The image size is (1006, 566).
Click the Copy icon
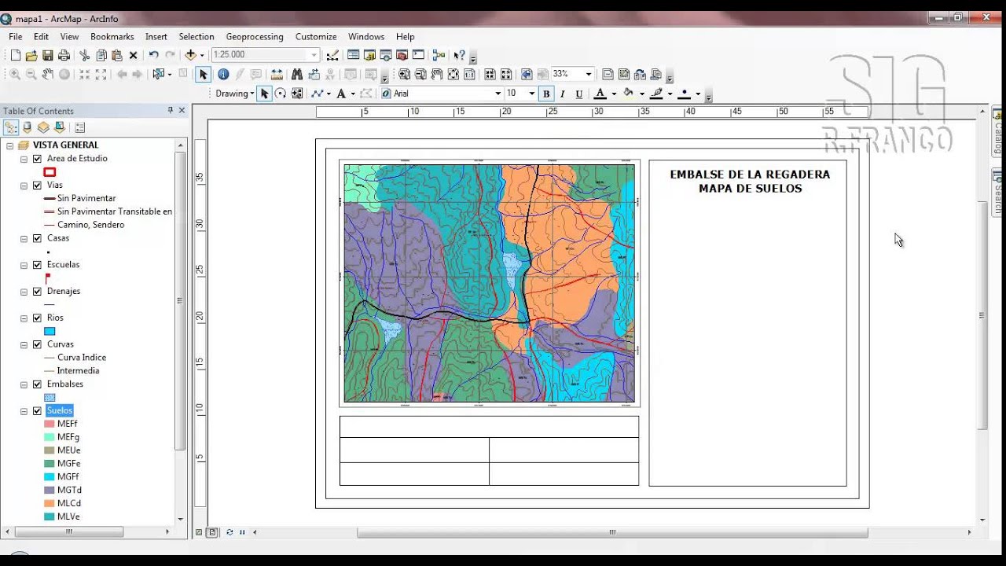pyautogui.click(x=101, y=55)
